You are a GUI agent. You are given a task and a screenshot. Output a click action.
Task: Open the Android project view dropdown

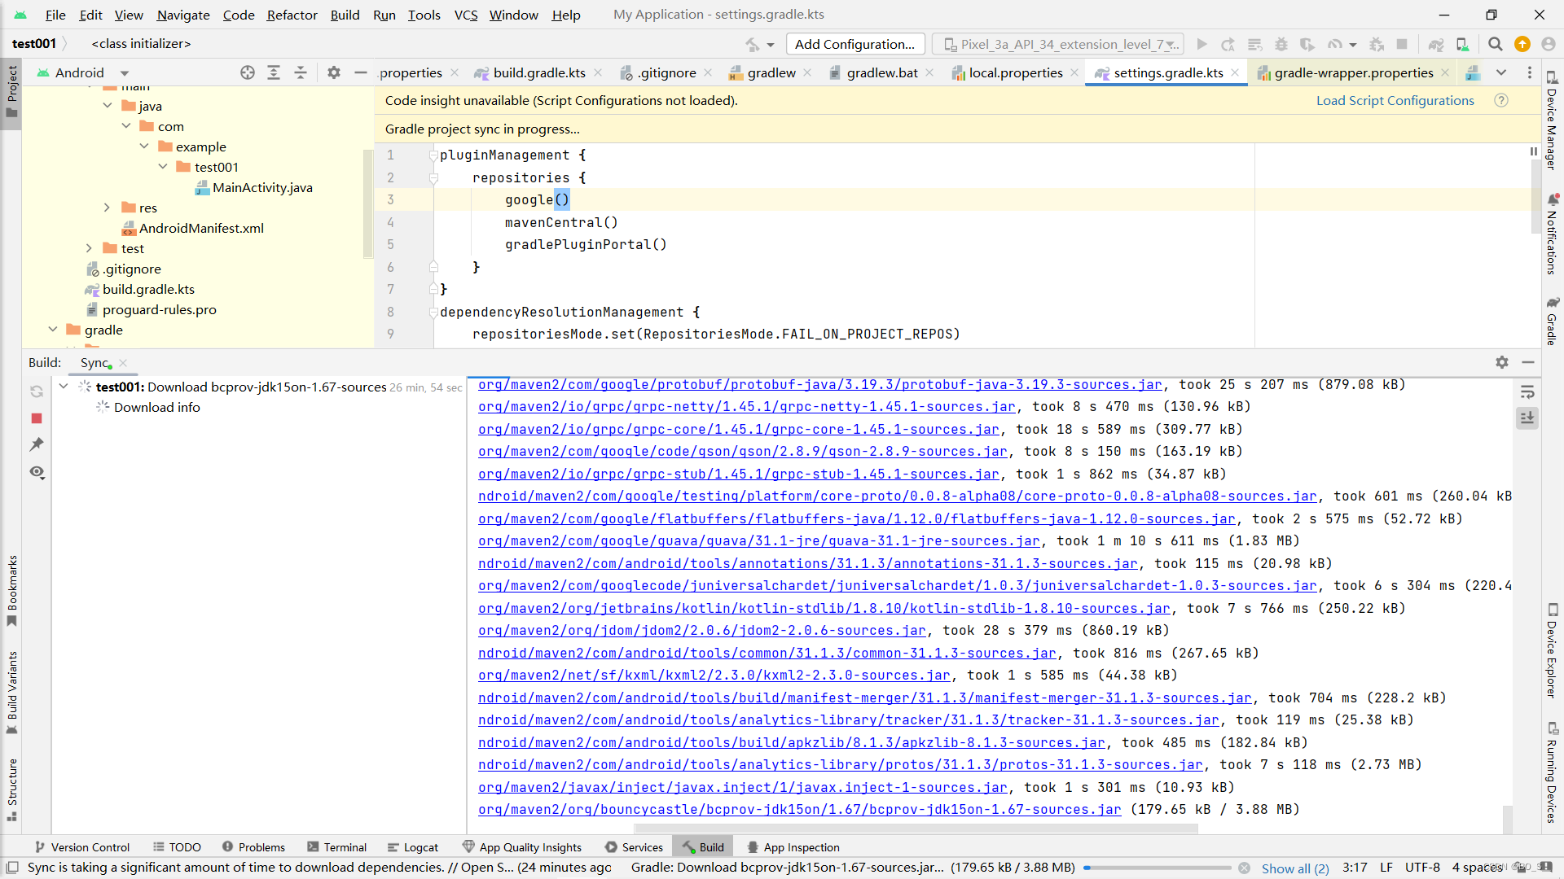[x=124, y=72]
